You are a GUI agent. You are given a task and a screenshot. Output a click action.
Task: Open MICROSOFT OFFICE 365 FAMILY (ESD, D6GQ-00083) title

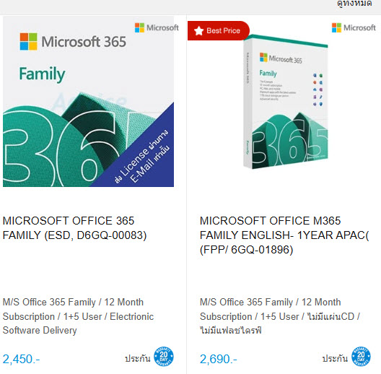(x=74, y=228)
